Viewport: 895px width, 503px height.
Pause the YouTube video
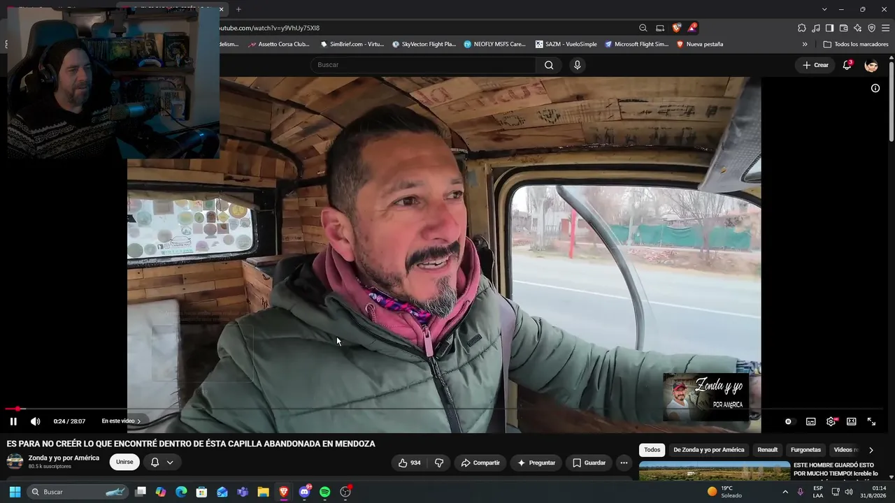pos(13,421)
